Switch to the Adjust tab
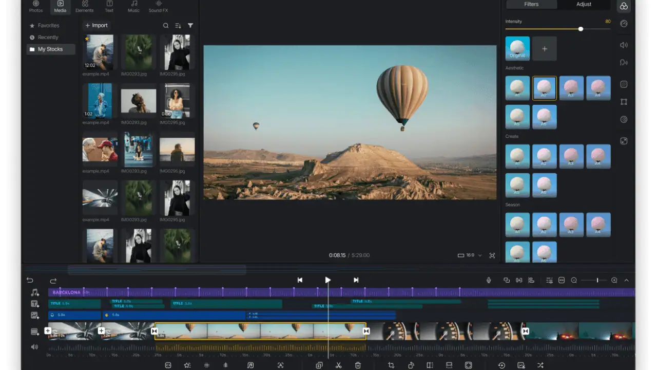This screenshot has height=370, width=657. coord(584,4)
